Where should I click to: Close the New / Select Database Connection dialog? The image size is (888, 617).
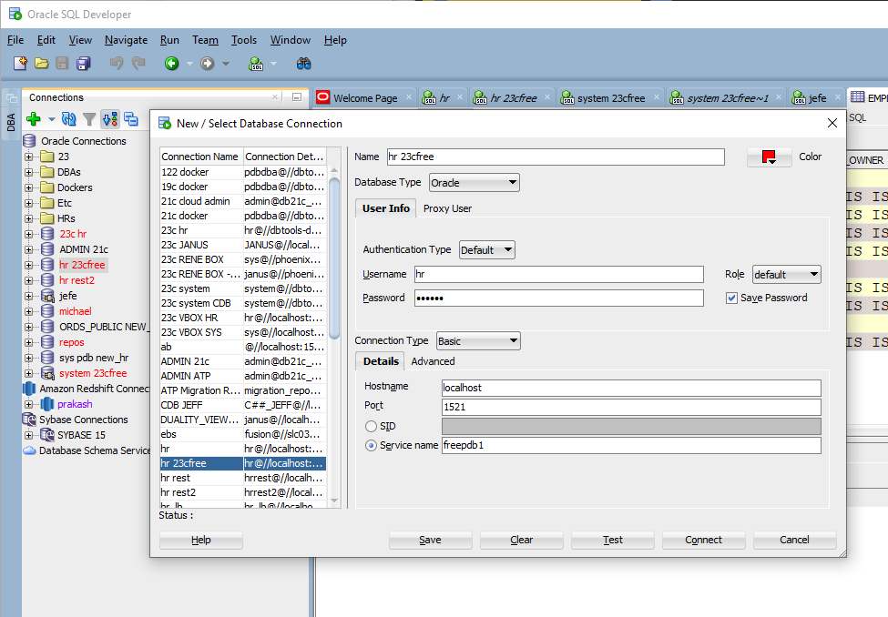pyautogui.click(x=832, y=124)
